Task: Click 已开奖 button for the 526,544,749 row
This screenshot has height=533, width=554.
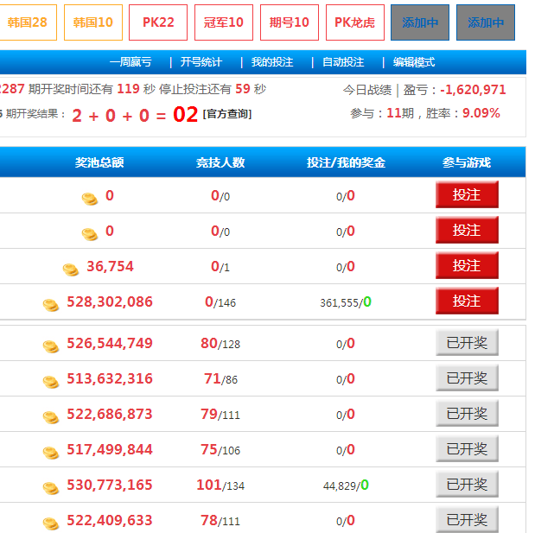Action: pyautogui.click(x=467, y=342)
